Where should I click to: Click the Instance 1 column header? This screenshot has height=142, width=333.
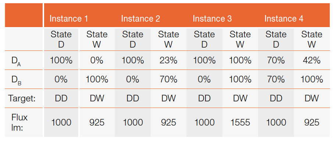pyautogui.click(x=69, y=19)
